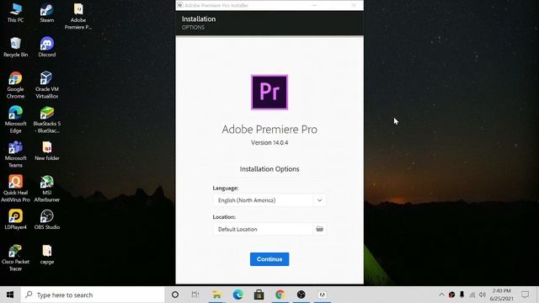Open the Windows Start menu
The width and height of the screenshot is (539, 303).
click(x=10, y=295)
